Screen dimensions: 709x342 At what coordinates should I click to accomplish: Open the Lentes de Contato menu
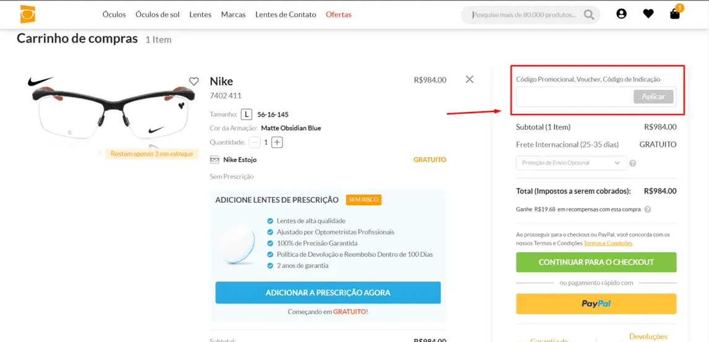[286, 14]
